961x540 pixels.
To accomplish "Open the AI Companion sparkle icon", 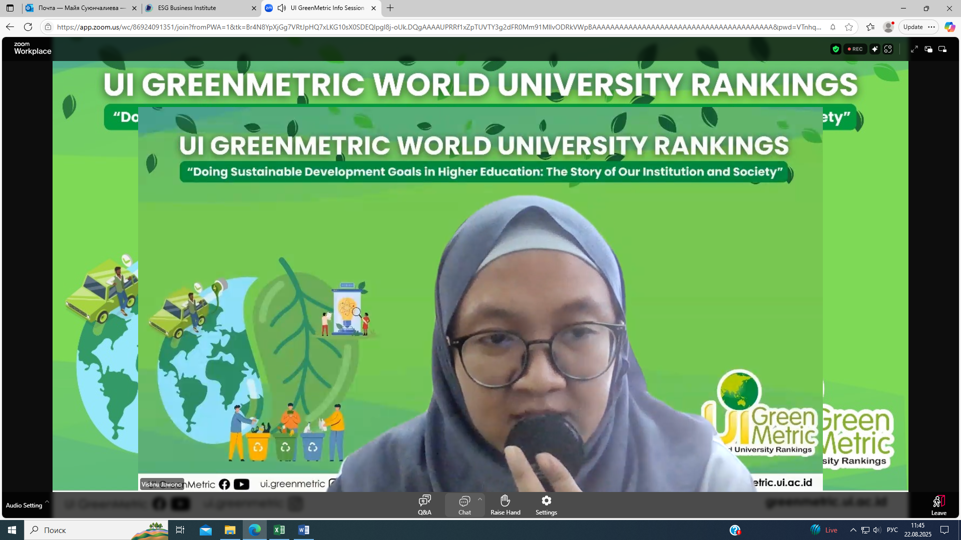I will click(874, 49).
